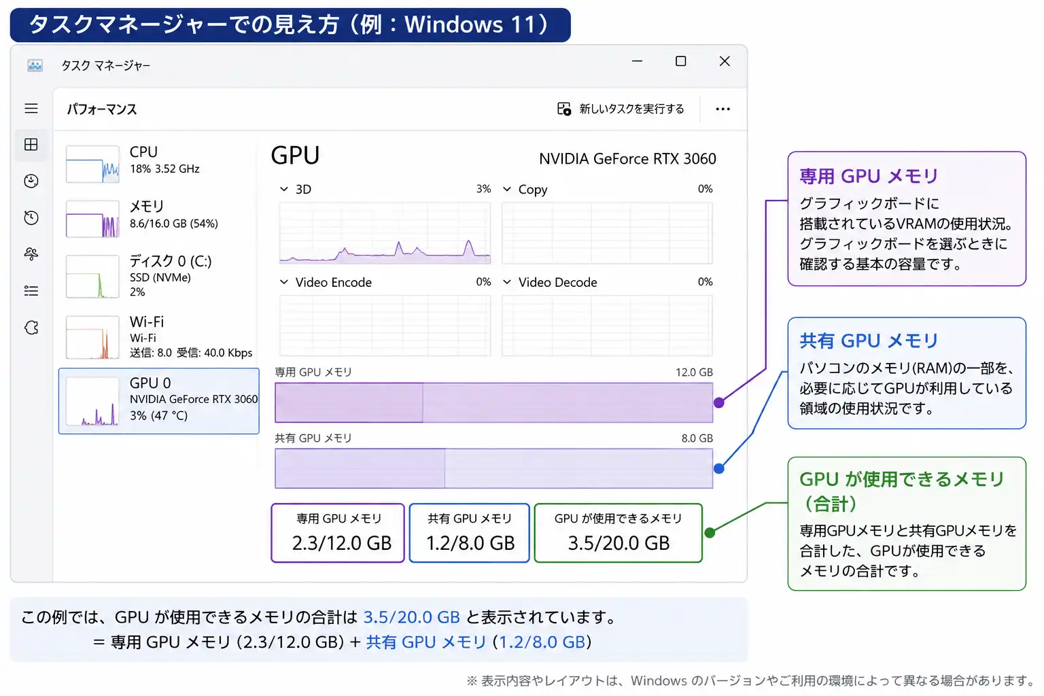Open the Details list sidebar icon
The width and height of the screenshot is (1044, 696).
coord(31,291)
